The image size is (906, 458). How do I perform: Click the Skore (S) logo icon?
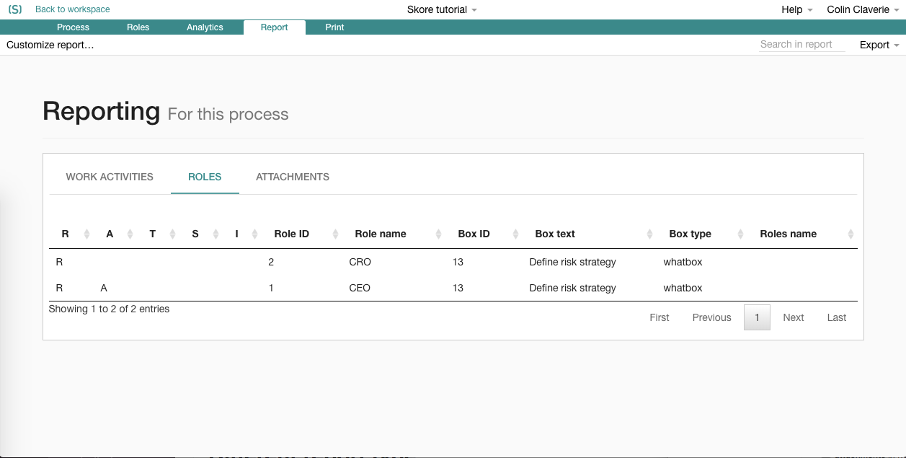15,9
